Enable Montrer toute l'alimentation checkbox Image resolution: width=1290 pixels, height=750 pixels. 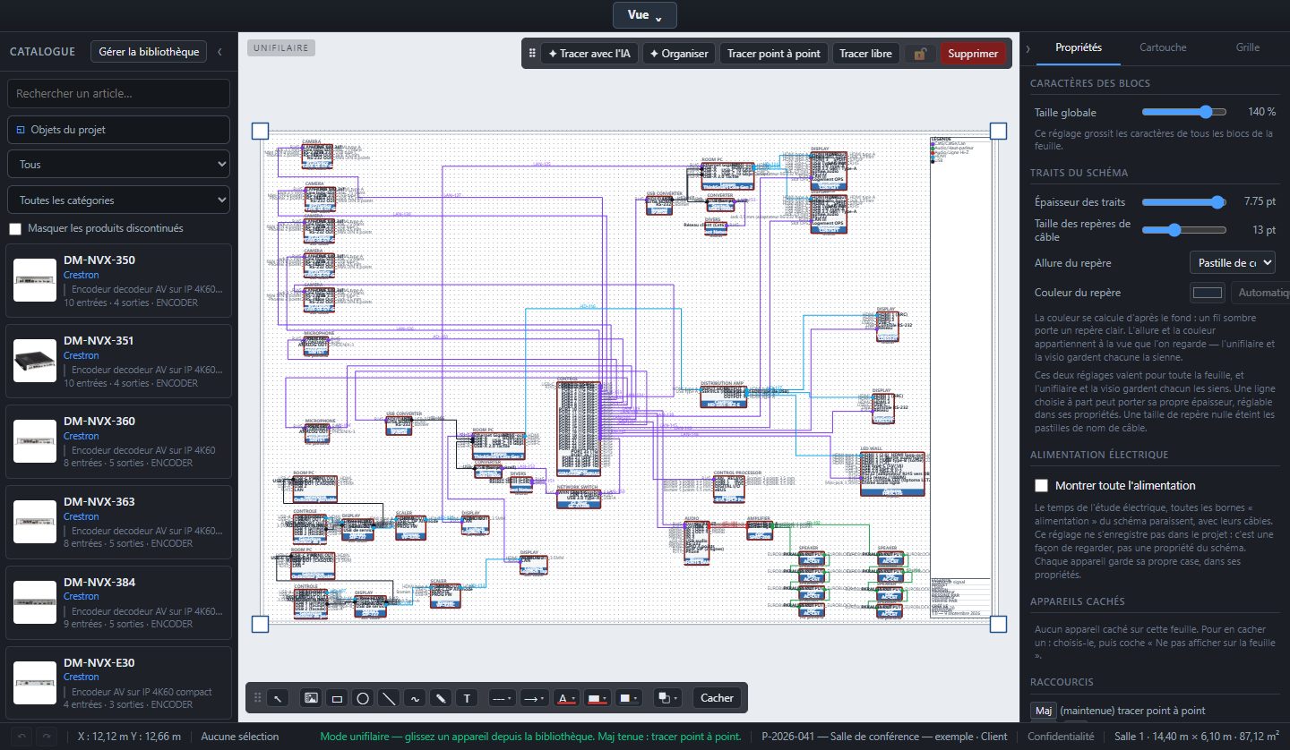(1041, 485)
